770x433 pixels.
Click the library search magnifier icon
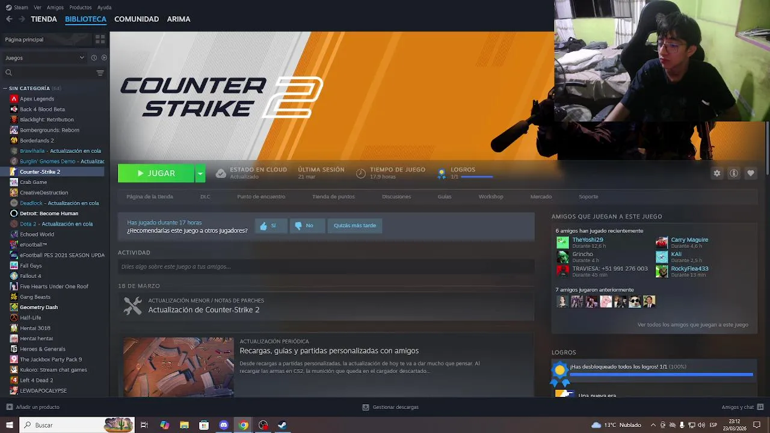8,73
